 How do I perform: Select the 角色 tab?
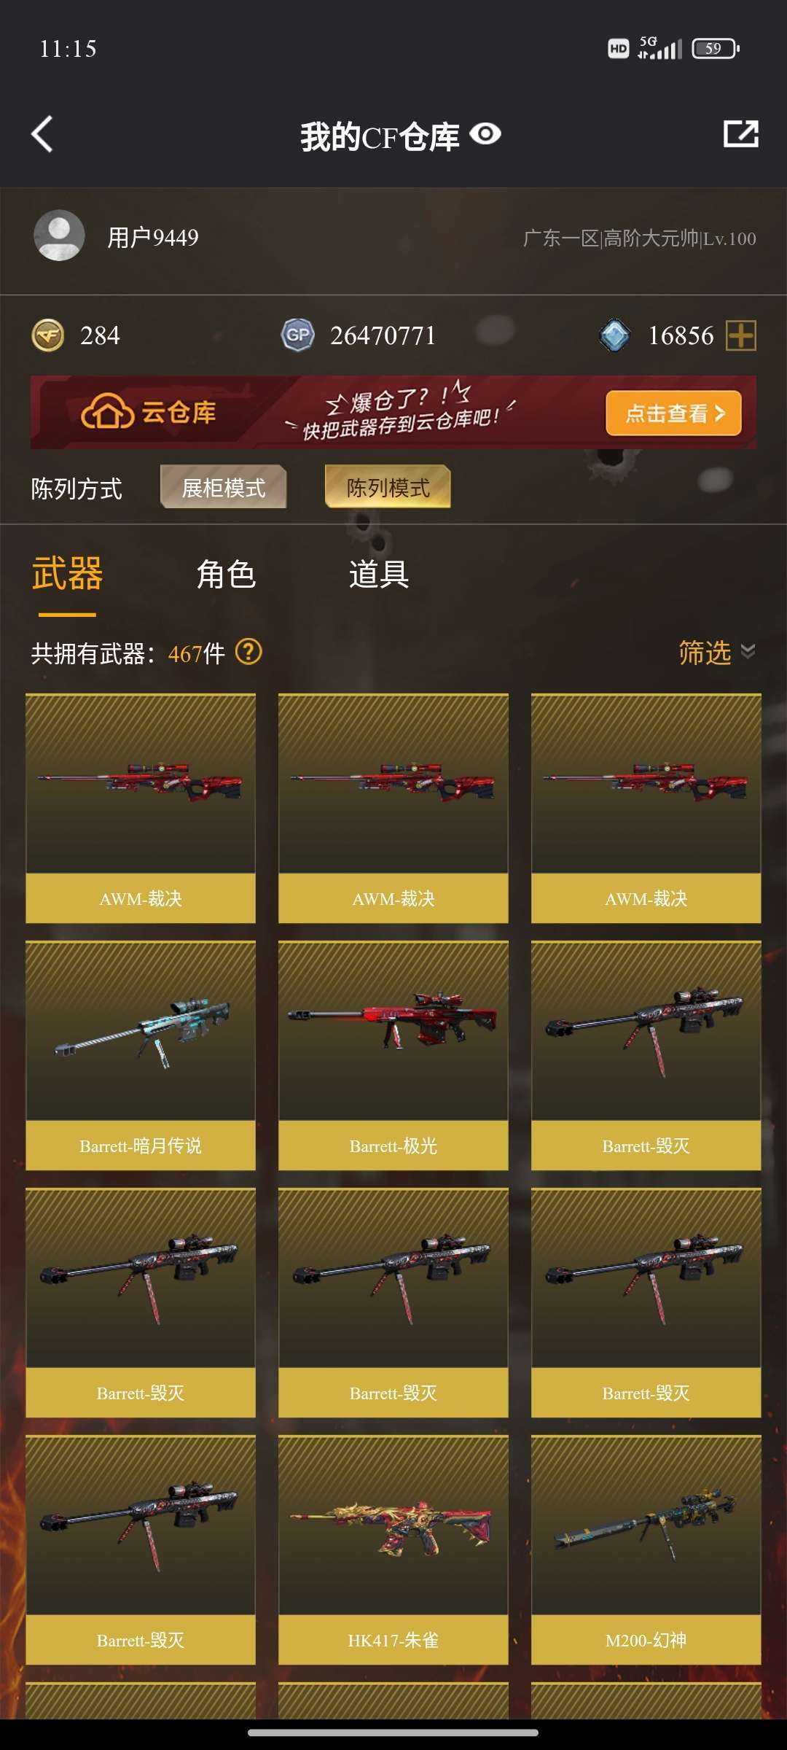coord(226,575)
